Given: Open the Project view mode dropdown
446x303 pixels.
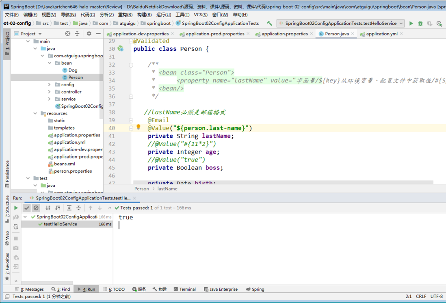Looking at the screenshot, I should (40, 34).
